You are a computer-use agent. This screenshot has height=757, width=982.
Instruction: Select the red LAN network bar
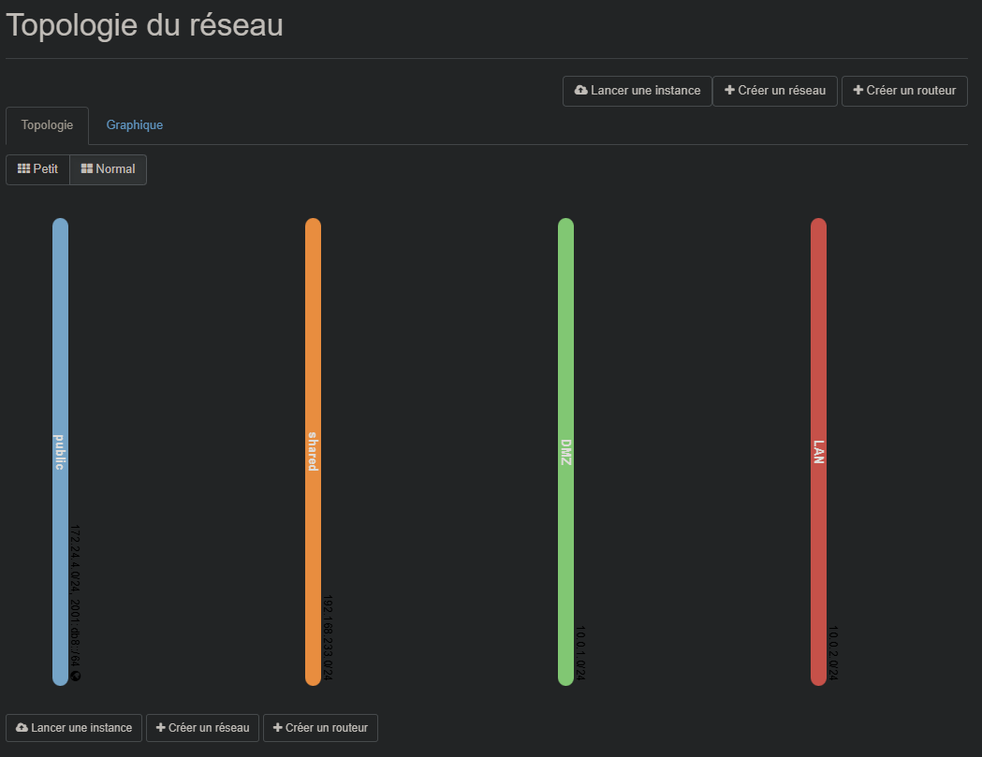(x=818, y=374)
